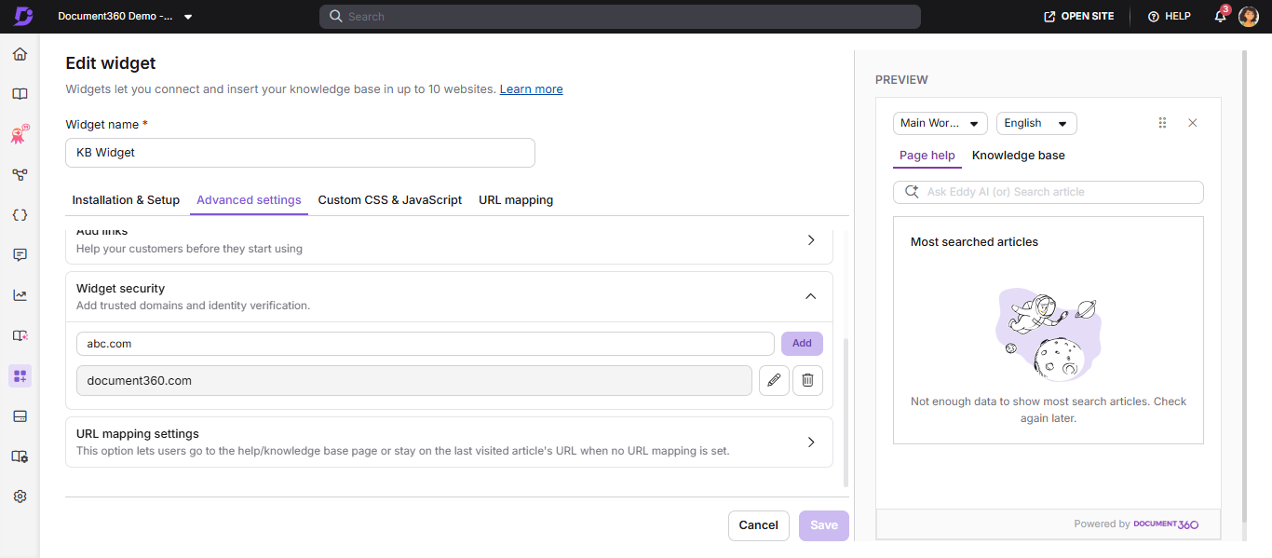Open the English language dropdown
The image size is (1272, 558).
coord(1036,123)
